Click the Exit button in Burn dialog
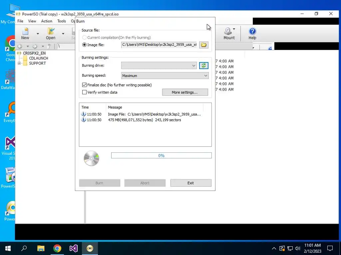 [191, 183]
